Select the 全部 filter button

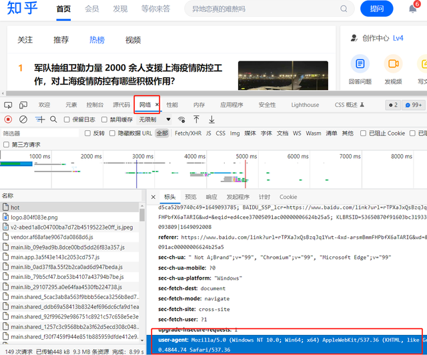tap(162, 133)
